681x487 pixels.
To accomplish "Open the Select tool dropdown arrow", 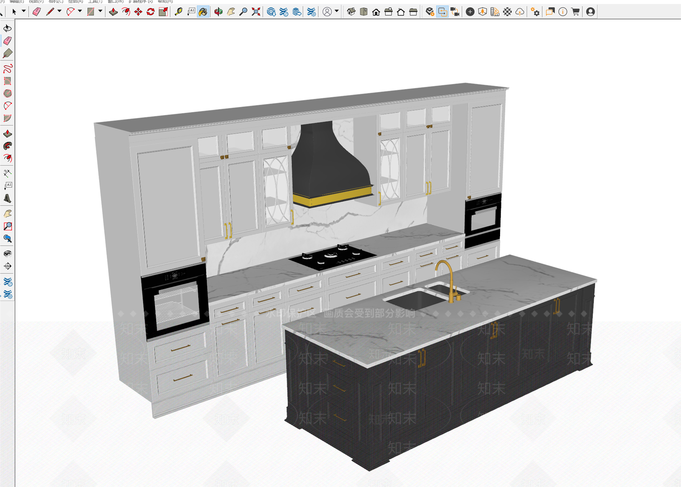I will click(x=23, y=11).
